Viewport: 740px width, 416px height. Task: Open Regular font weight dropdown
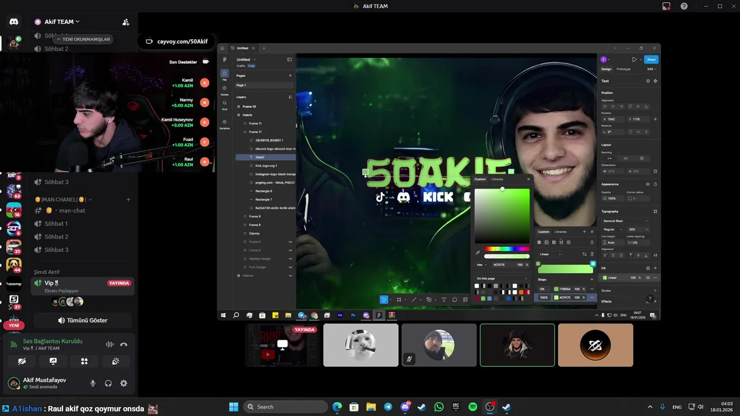[613, 229]
